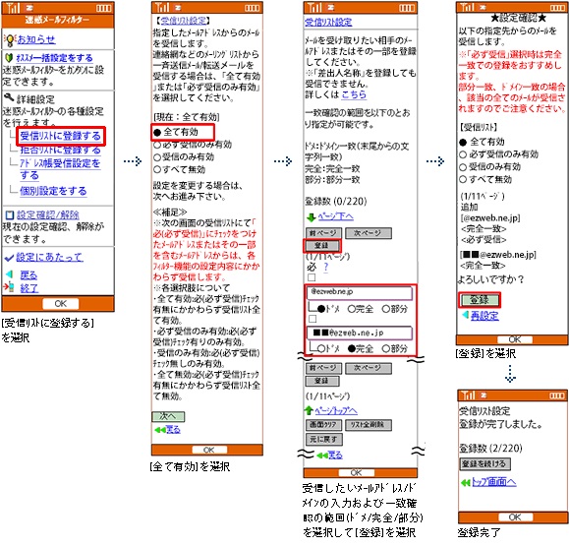Screen dimensions: 569x547
Task: Click battery icon on 迷惑メールフィルター screen
Action: click(x=103, y=8)
